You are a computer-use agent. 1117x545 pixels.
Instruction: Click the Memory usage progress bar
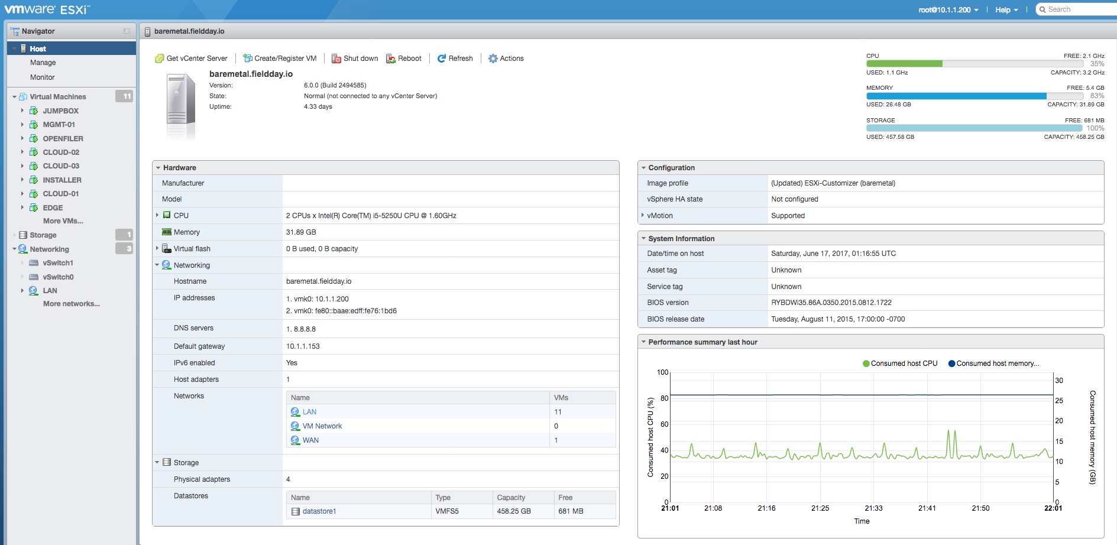[x=974, y=96]
